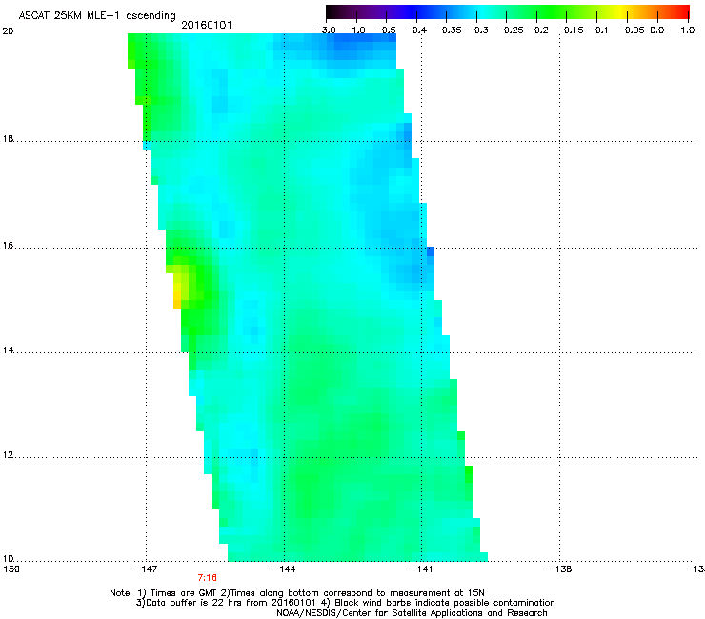Click the note "Data buffer is 22 hrs from 20160101"
Image resolution: width=705 pixels, height=619 pixels.
(231, 603)
